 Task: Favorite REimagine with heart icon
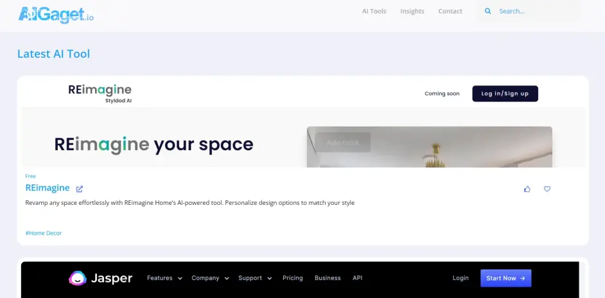(547, 189)
